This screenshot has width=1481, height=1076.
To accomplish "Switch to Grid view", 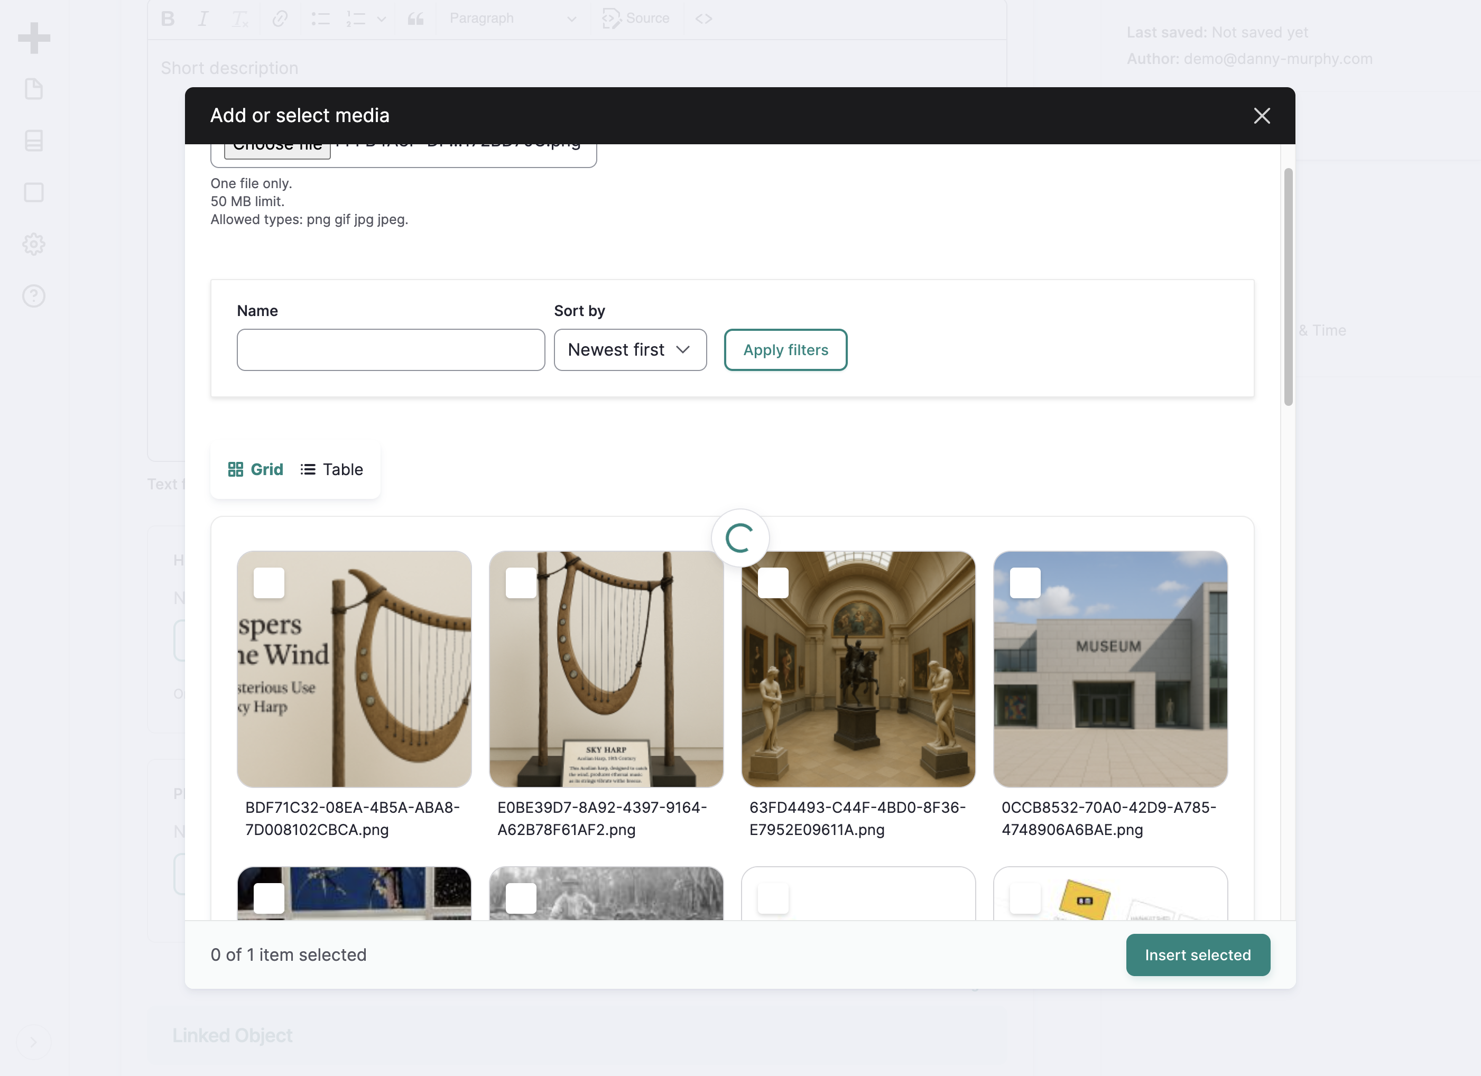I will pos(255,469).
